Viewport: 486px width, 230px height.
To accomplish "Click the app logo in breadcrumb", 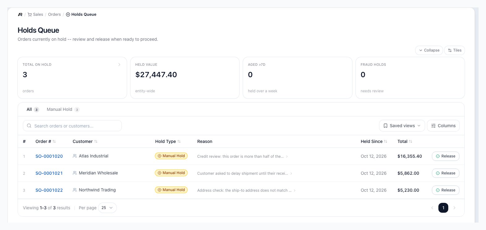I will [x=20, y=15].
